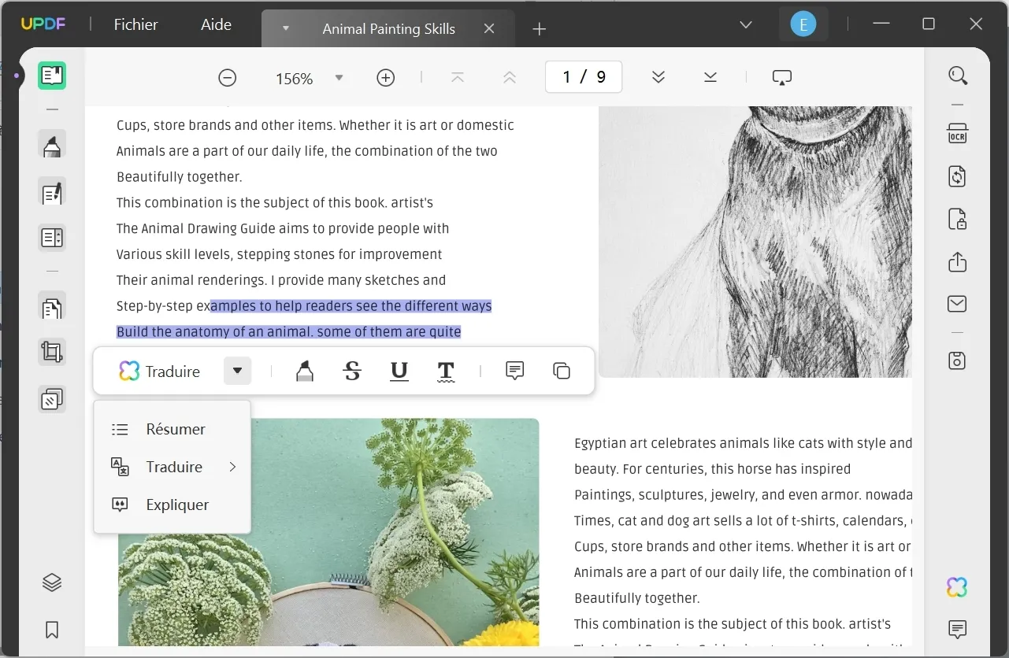Start slideshow presentation mode icon
1009x658 pixels.
782,77
